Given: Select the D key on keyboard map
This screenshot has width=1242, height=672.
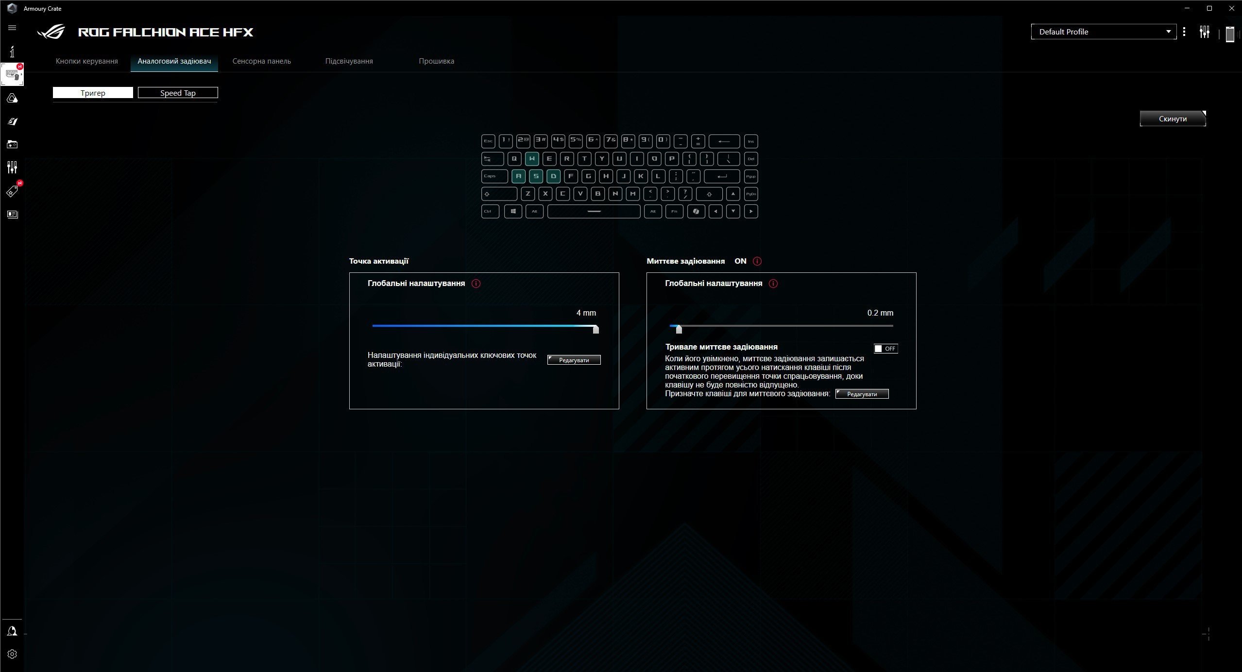Looking at the screenshot, I should [x=553, y=176].
